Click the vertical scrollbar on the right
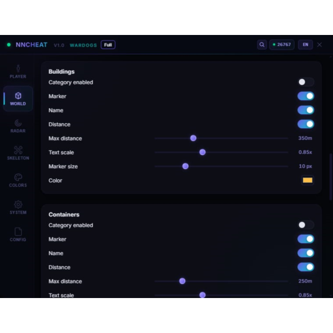 331,176
